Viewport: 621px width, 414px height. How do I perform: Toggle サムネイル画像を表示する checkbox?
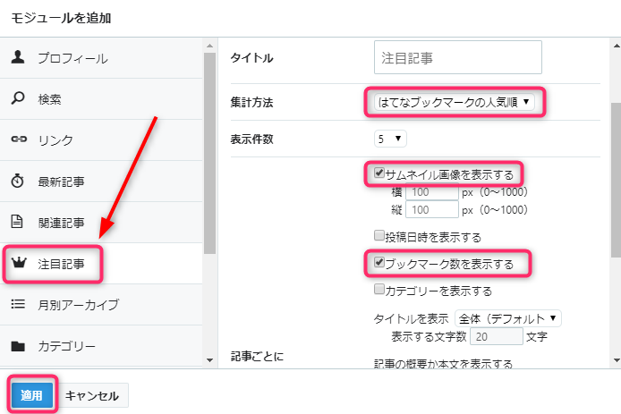pos(379,173)
